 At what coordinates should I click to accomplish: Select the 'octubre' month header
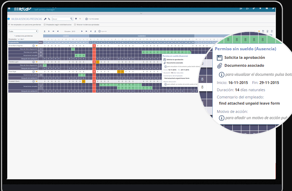coord(66,36)
